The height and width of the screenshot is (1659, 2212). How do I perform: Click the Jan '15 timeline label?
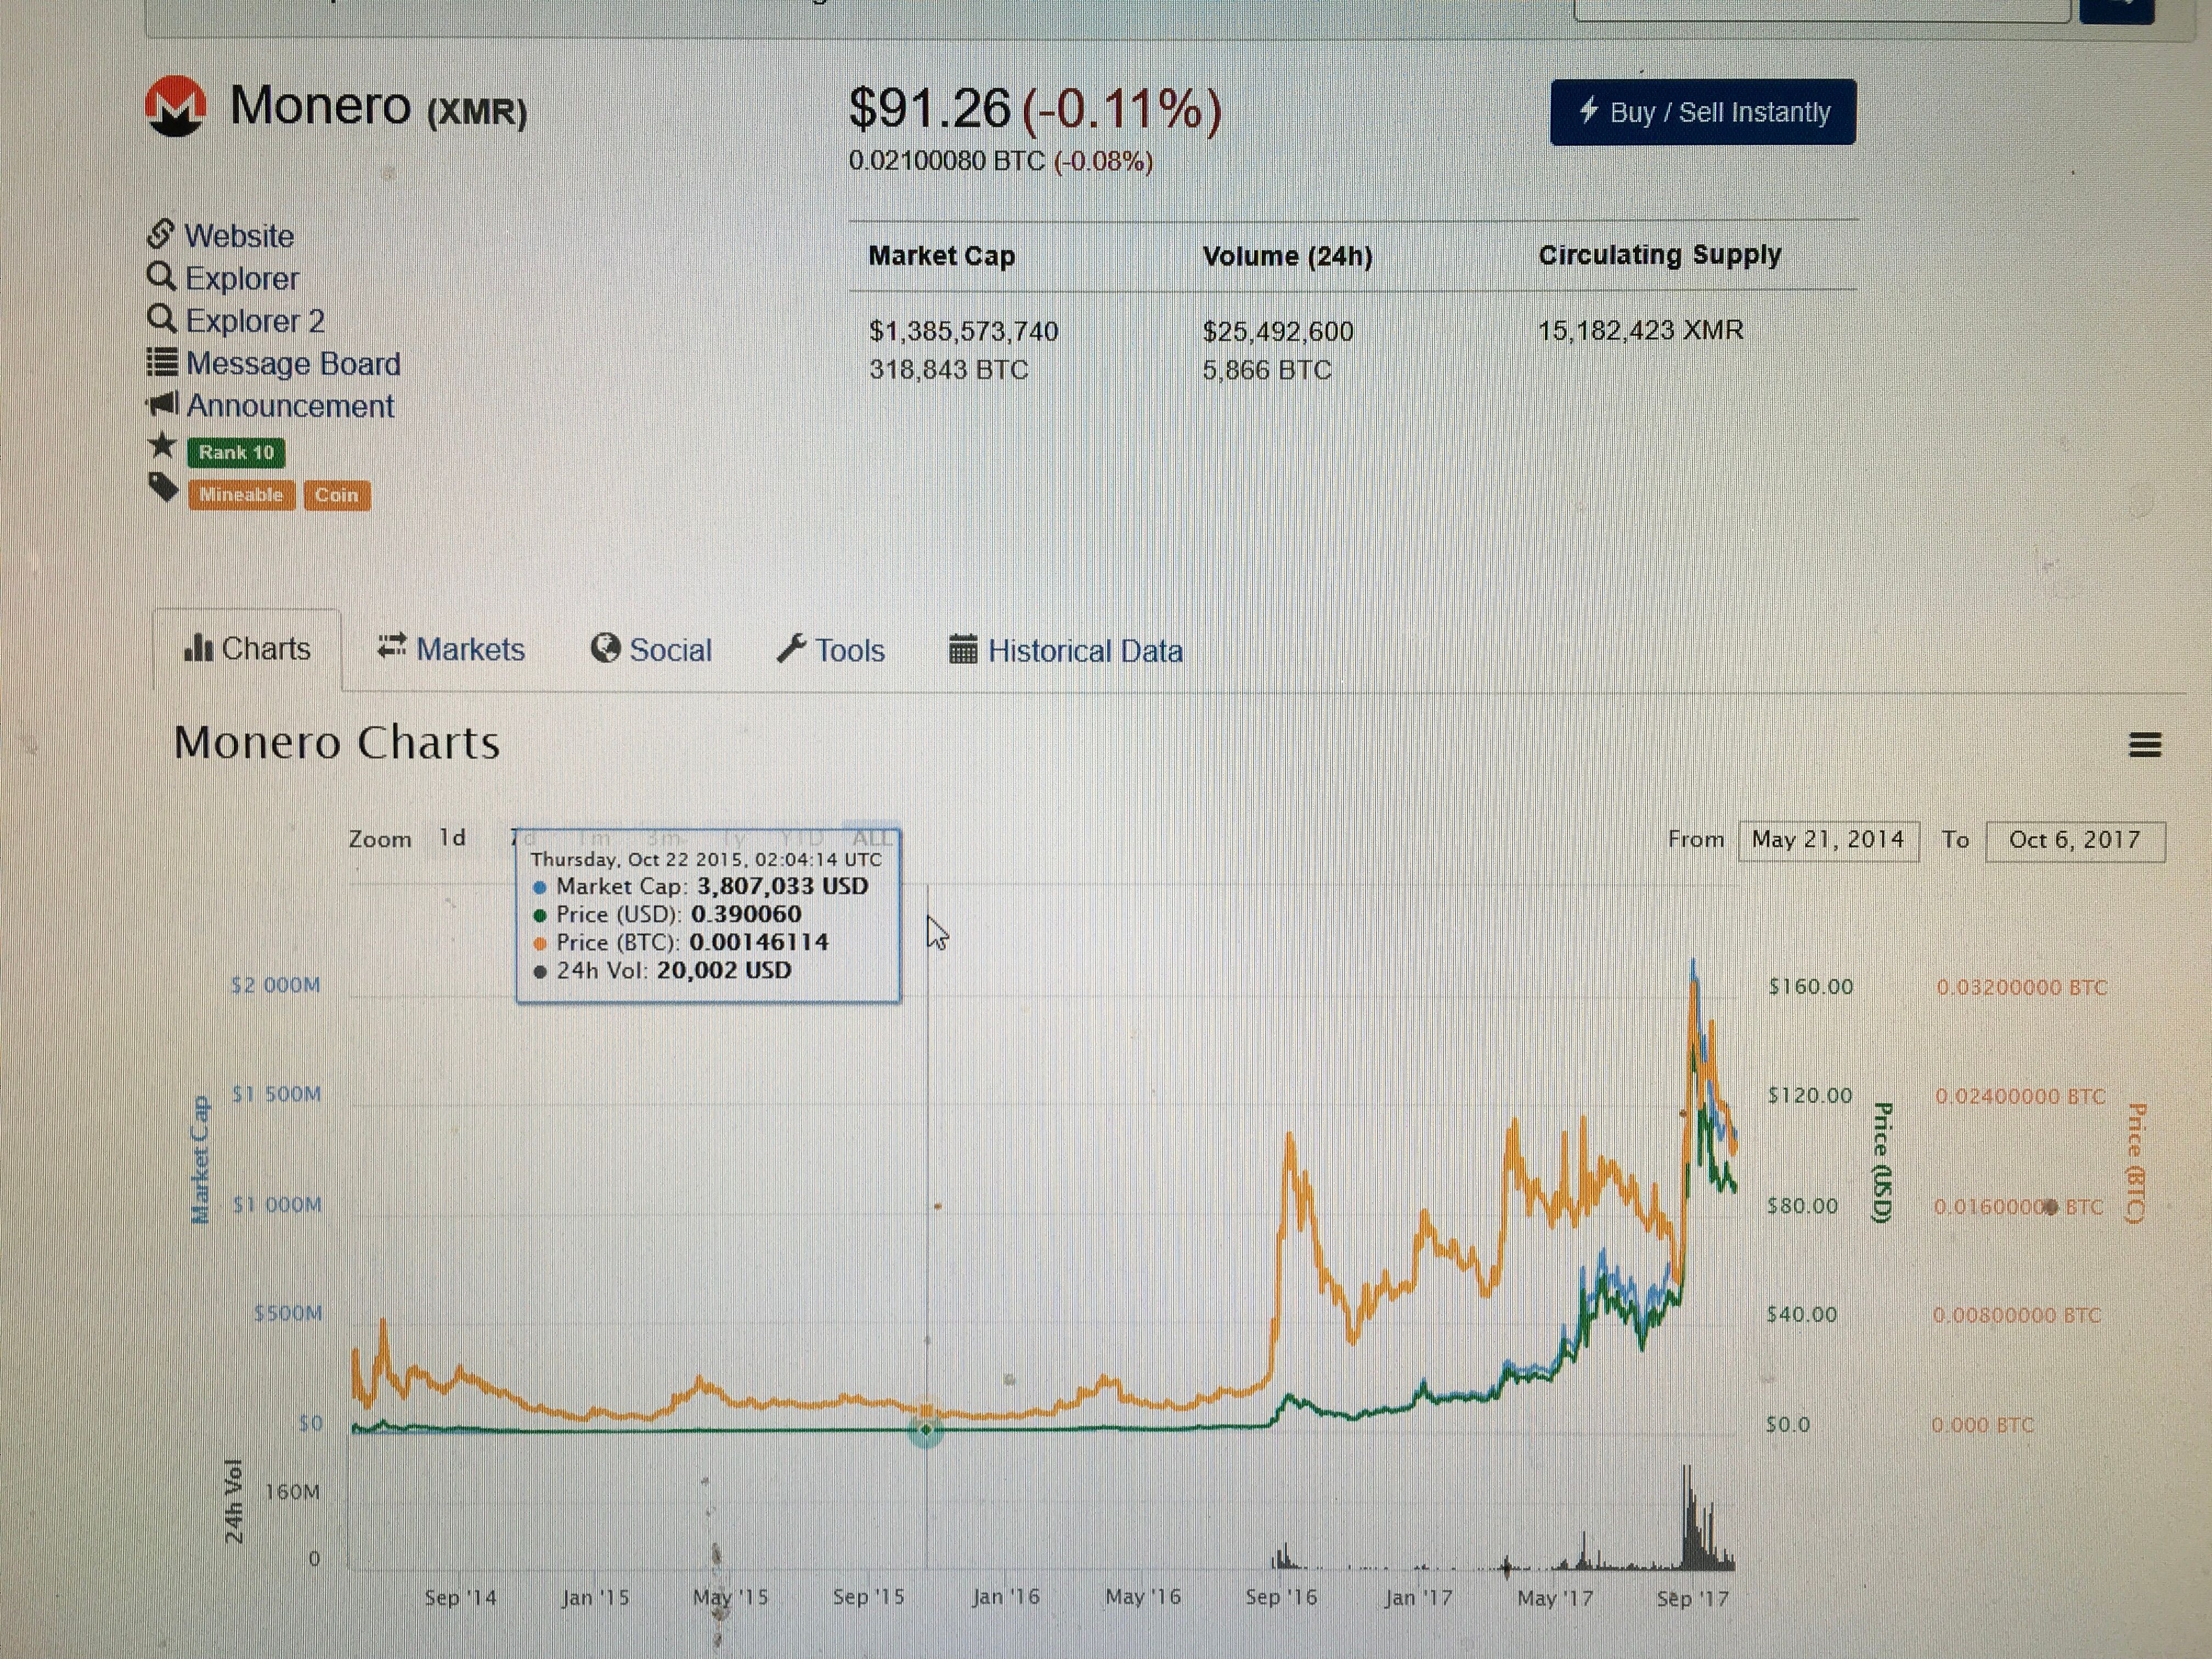(x=595, y=1597)
